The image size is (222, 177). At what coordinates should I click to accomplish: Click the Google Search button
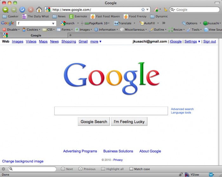94,121
